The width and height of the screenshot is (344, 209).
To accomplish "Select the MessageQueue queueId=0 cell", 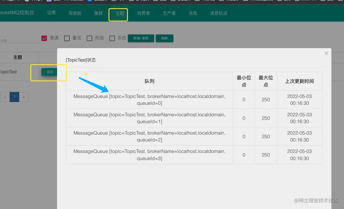I will click(150, 100).
